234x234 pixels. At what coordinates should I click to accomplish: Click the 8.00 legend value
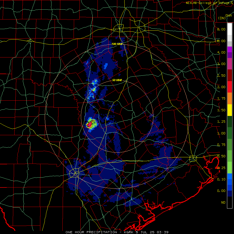[221, 29]
